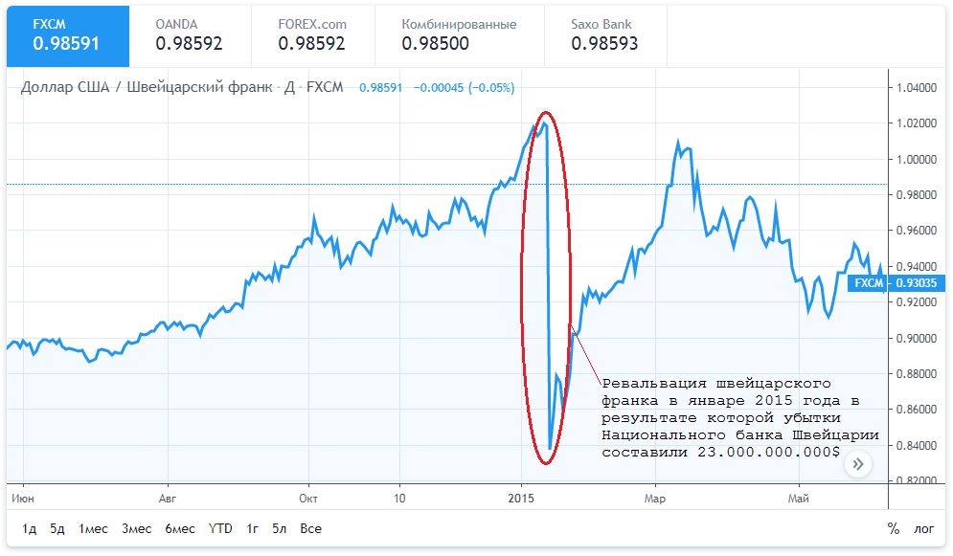Toggle the percent scale
Image resolution: width=953 pixels, height=556 pixels.
(894, 528)
